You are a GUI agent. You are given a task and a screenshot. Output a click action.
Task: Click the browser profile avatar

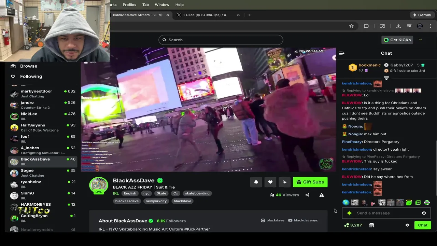pos(420,26)
